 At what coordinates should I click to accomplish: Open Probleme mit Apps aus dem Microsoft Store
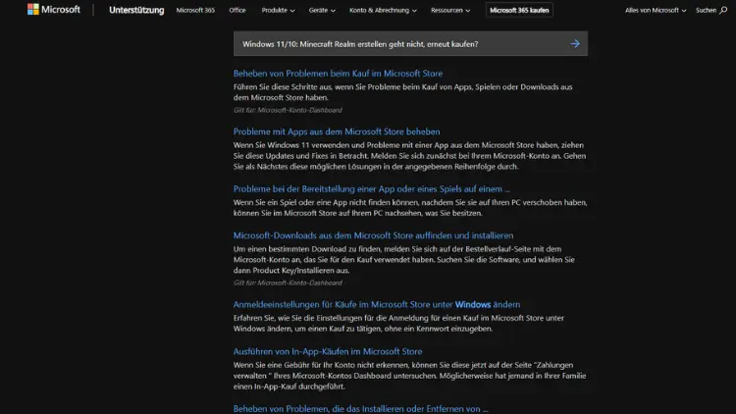337,131
